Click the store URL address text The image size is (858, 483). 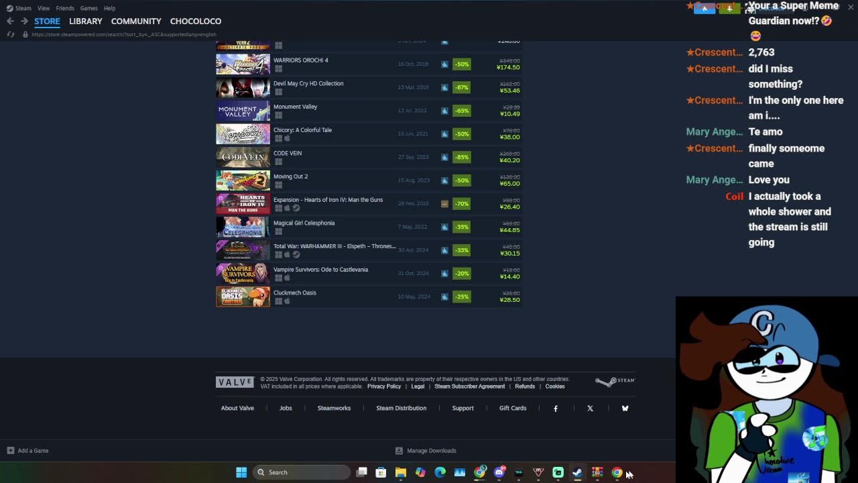124,34
